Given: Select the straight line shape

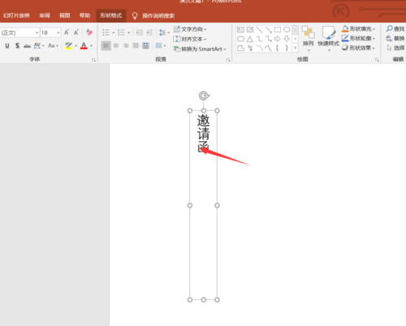Looking at the screenshot, I should (259, 30).
